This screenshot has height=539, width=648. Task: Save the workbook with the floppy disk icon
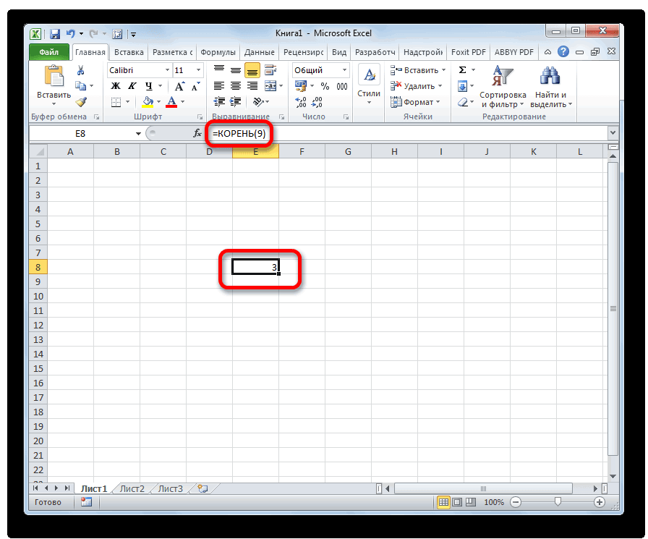(54, 33)
